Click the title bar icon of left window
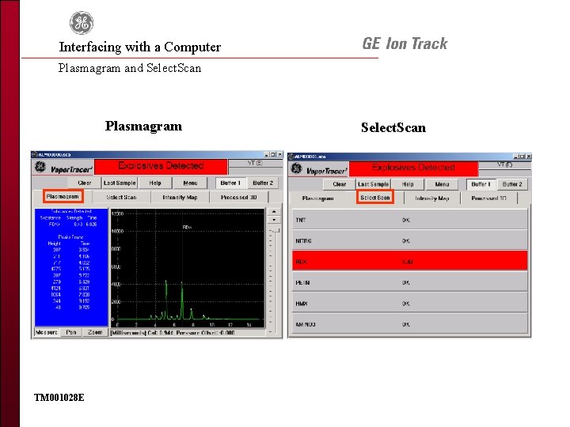570x427 pixels. tap(35, 154)
